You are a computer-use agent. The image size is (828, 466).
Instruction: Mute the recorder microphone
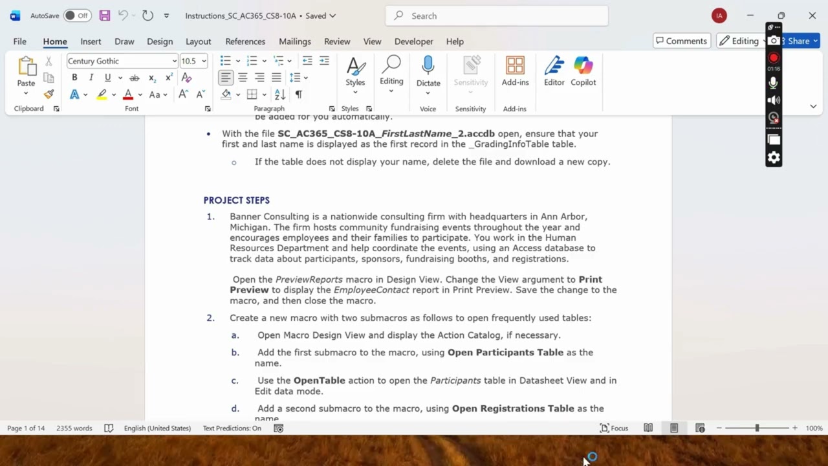(774, 83)
